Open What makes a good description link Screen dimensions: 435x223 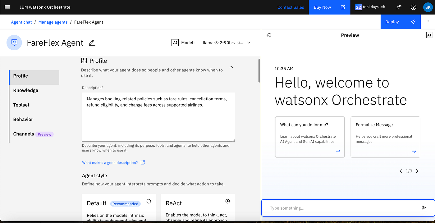(110, 162)
